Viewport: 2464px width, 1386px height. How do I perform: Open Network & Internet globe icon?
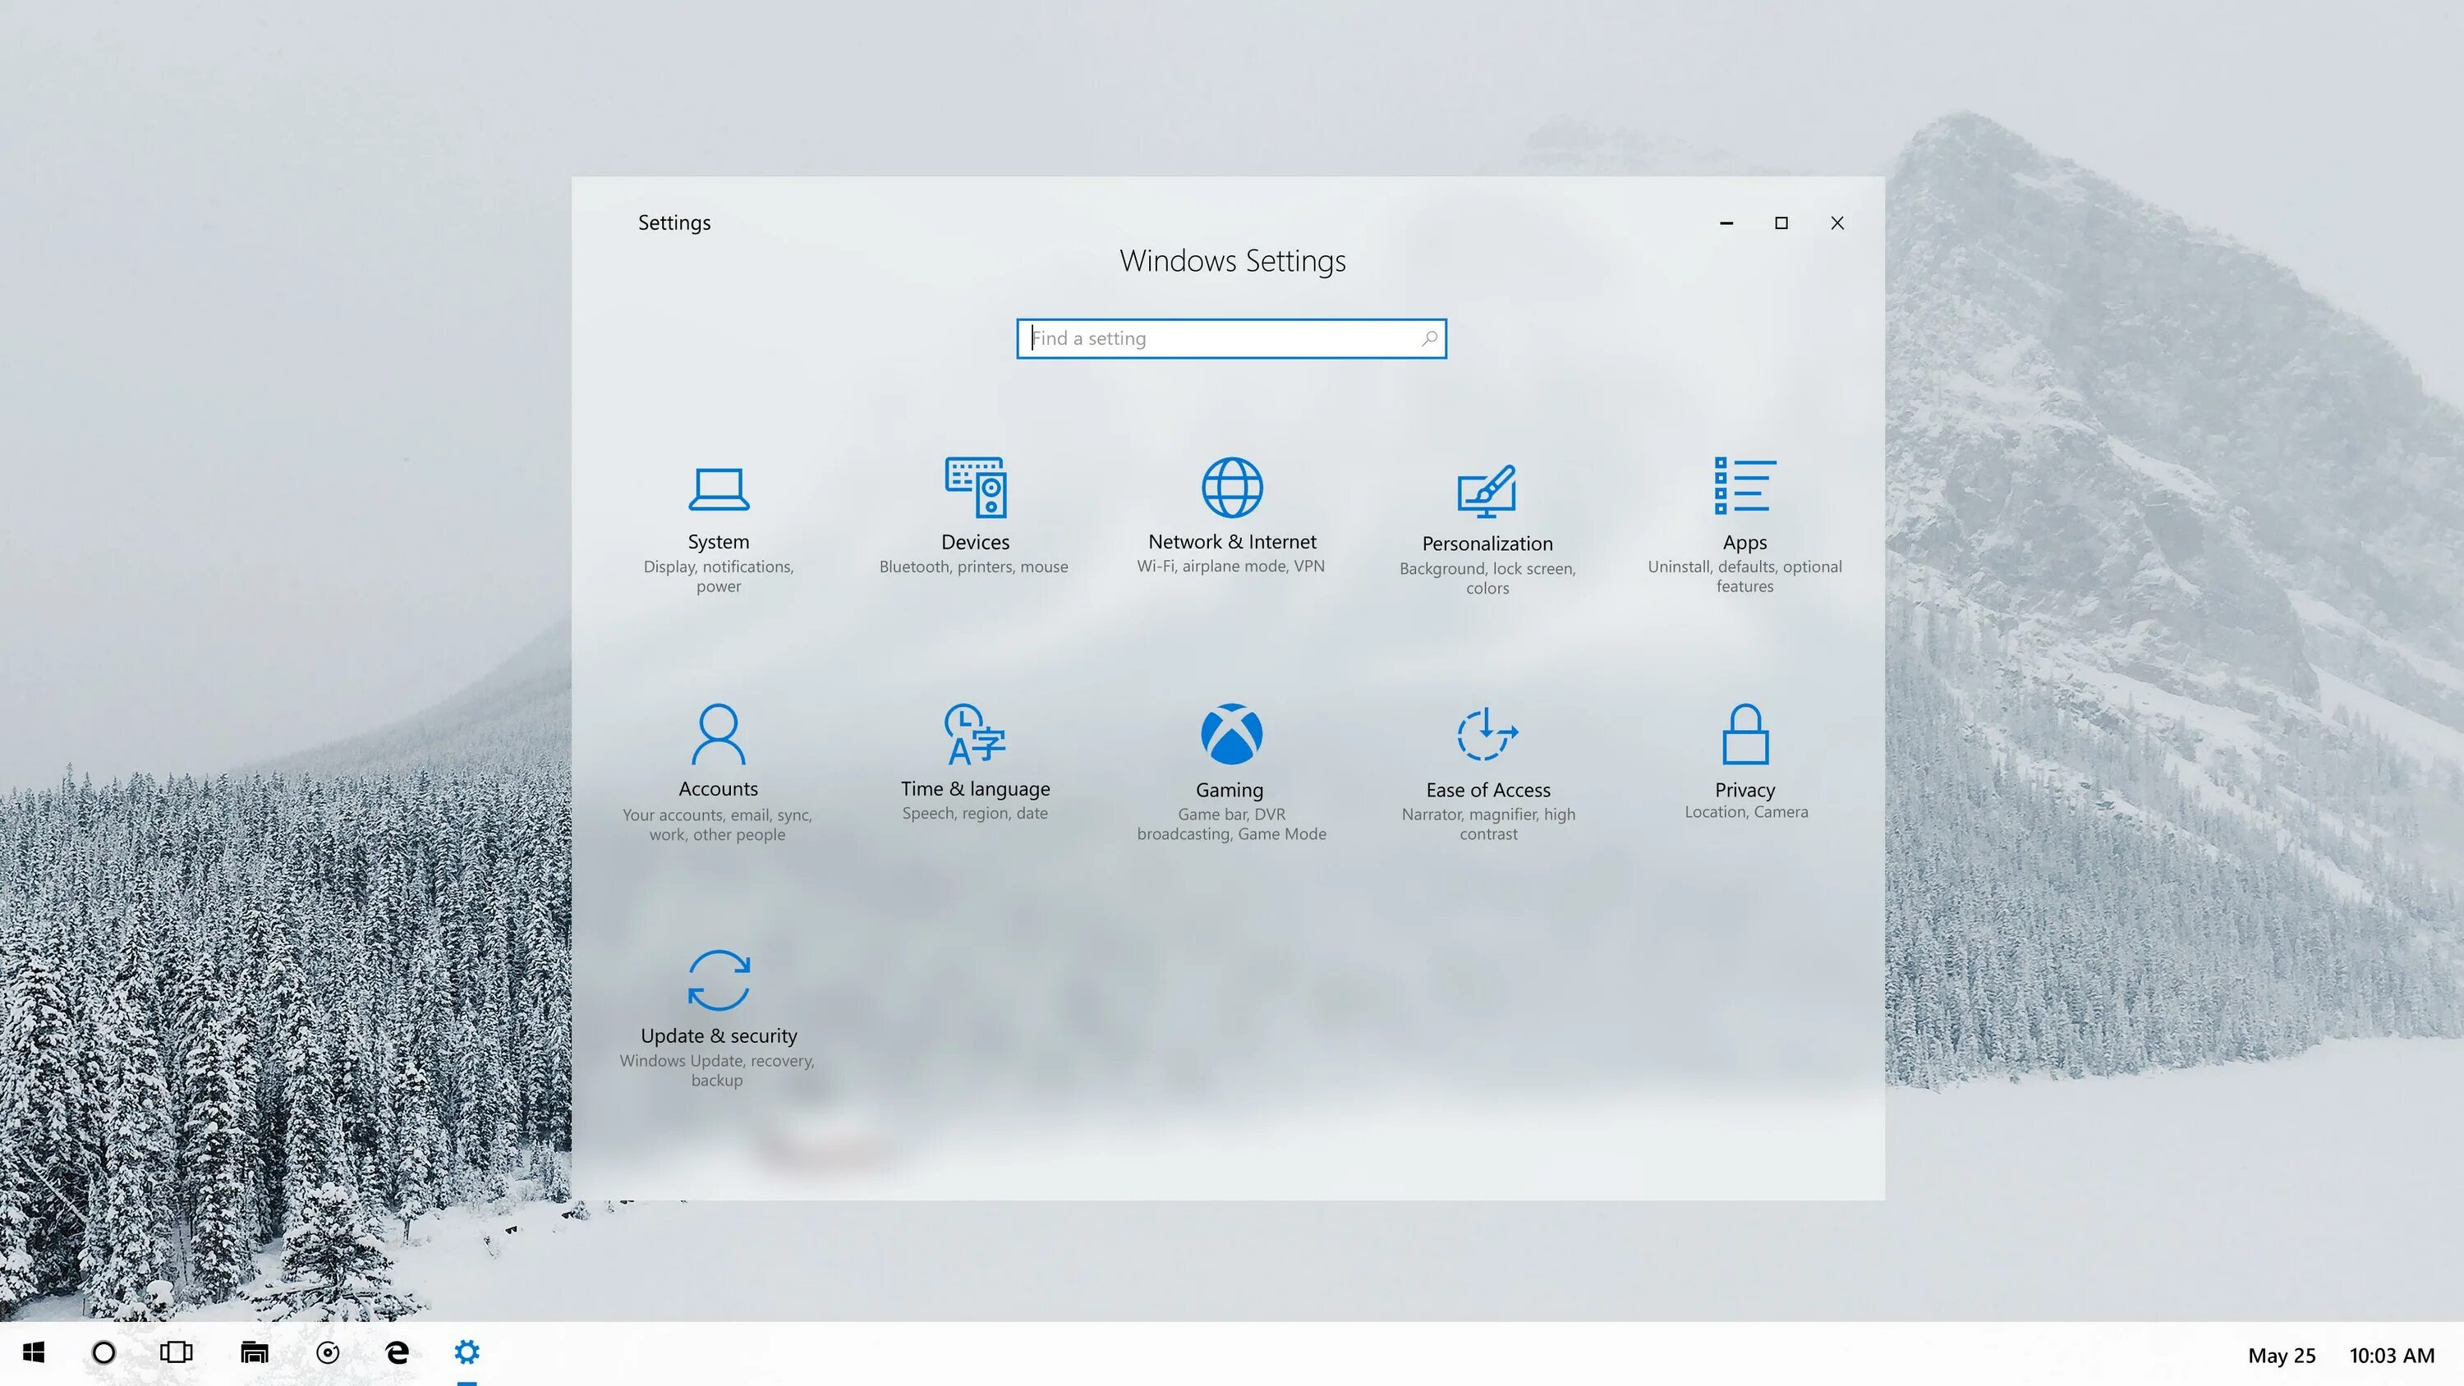(1232, 487)
